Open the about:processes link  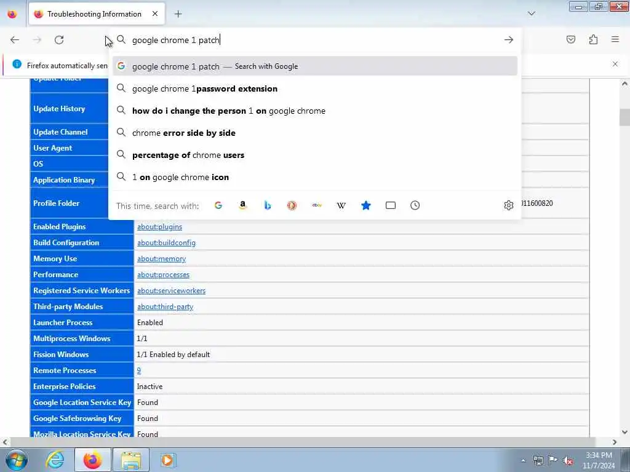coord(163,275)
